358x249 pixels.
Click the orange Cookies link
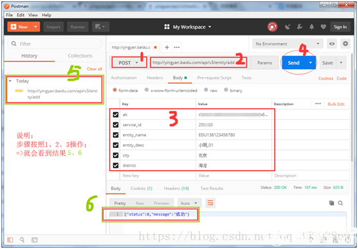tap(326, 78)
